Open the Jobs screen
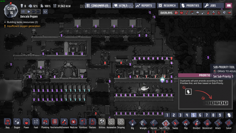The height and width of the screenshot is (133, 236). [x=213, y=6]
